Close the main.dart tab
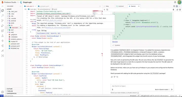The width and height of the screenshot is (182, 97). coord(35,6)
